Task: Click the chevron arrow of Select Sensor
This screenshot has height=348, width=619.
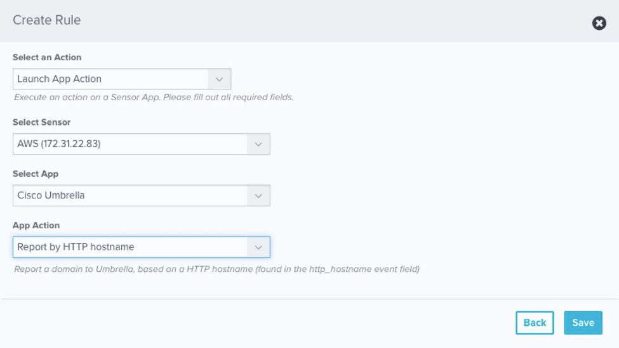Action: coord(258,144)
